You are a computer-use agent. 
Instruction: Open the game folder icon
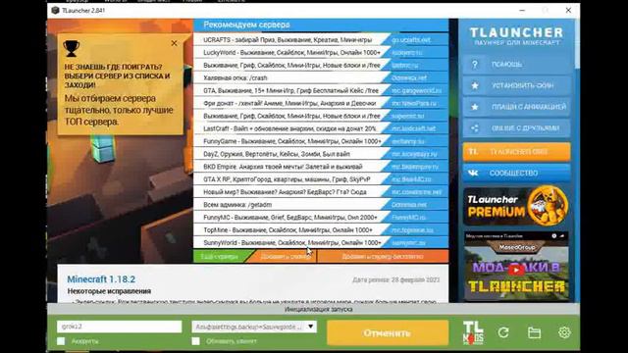pos(534,332)
